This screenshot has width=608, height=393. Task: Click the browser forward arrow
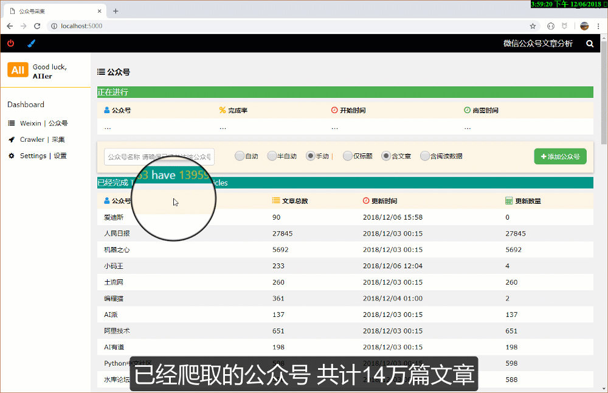24,26
